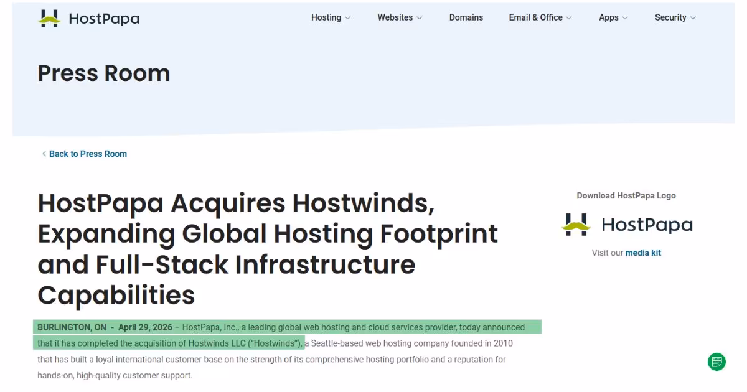Expand the Email & Office dropdown arrow
This screenshot has width=747, height=392.
click(x=568, y=18)
